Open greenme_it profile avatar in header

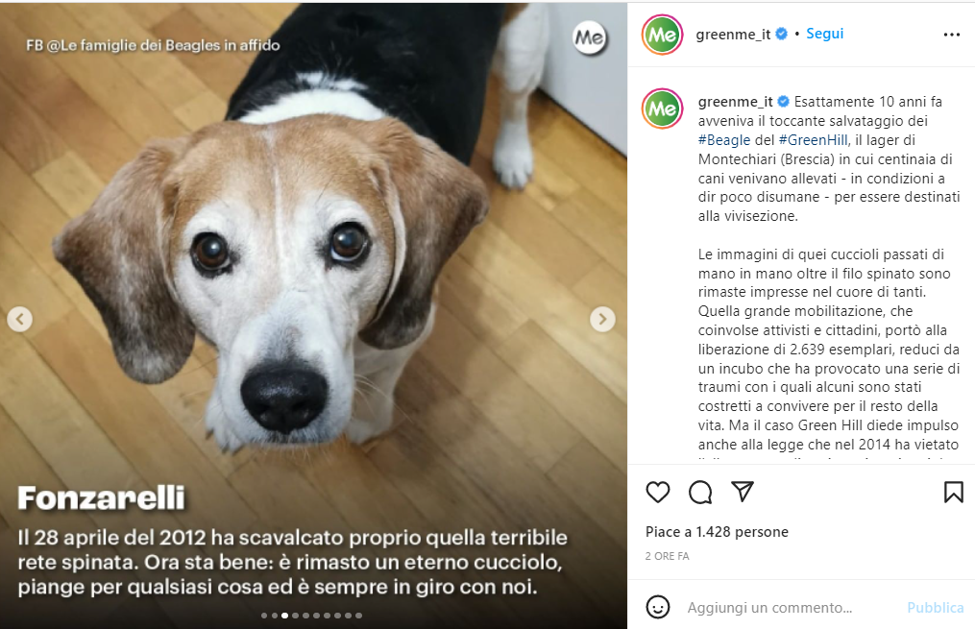pyautogui.click(x=662, y=35)
